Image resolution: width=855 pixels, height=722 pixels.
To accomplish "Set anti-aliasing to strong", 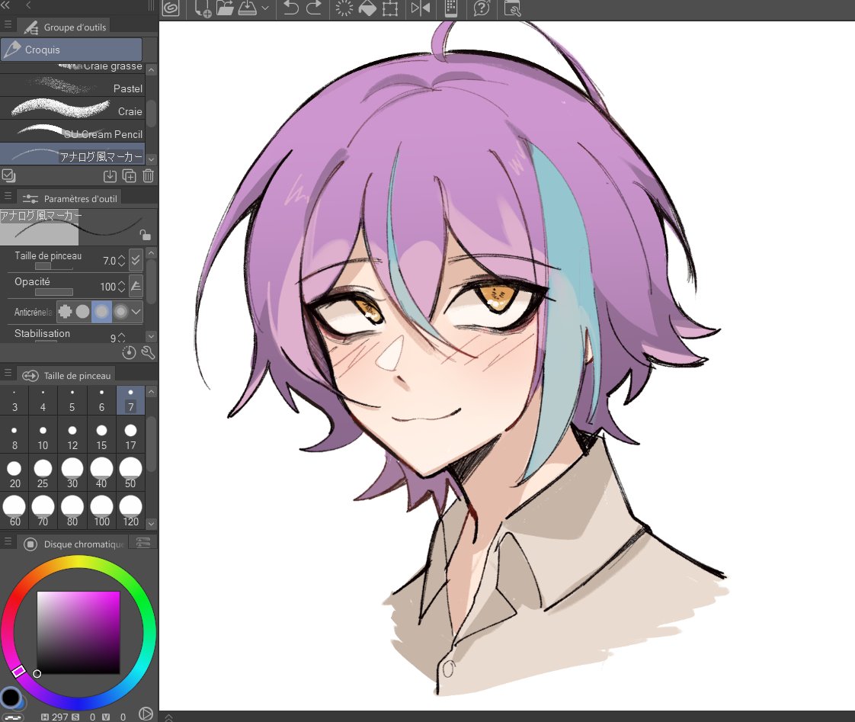I will pos(120,312).
